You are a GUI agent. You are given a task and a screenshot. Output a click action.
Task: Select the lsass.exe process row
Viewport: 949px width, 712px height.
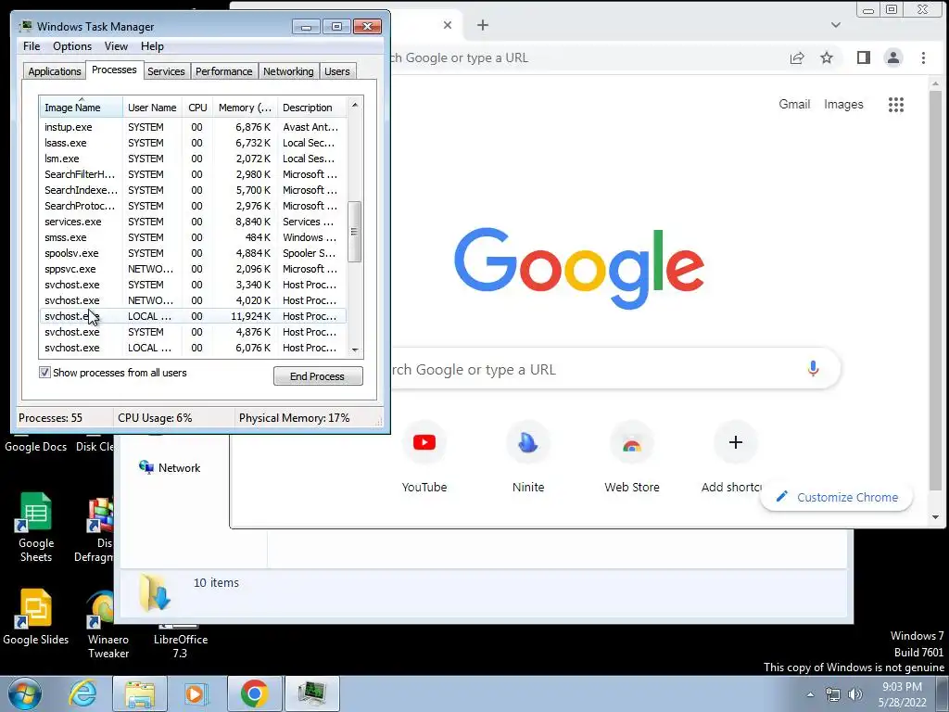click(x=193, y=143)
